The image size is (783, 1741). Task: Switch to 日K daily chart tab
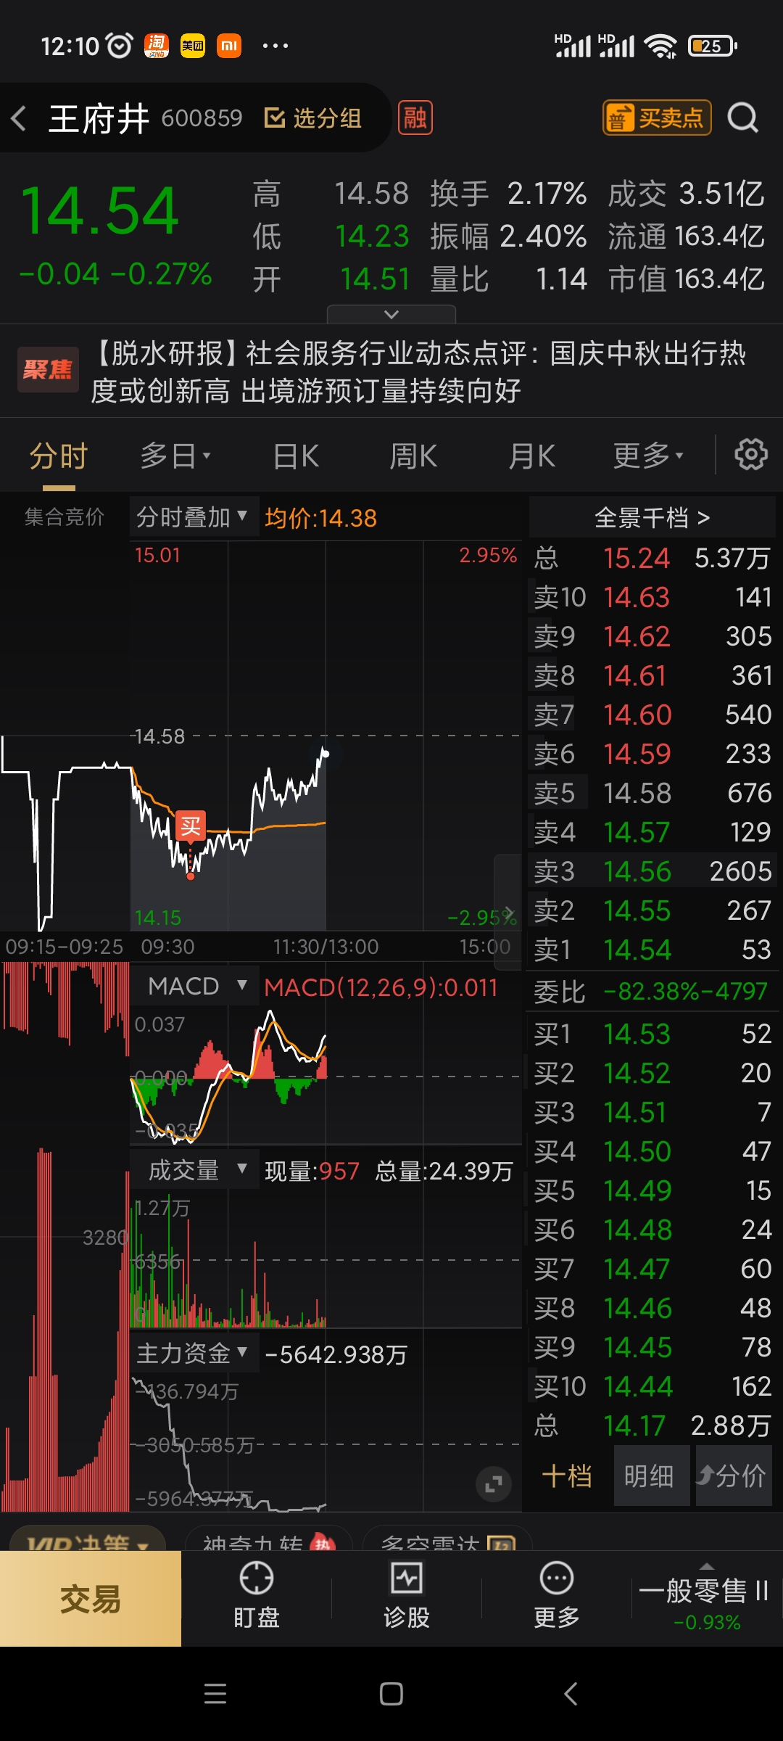(x=296, y=456)
